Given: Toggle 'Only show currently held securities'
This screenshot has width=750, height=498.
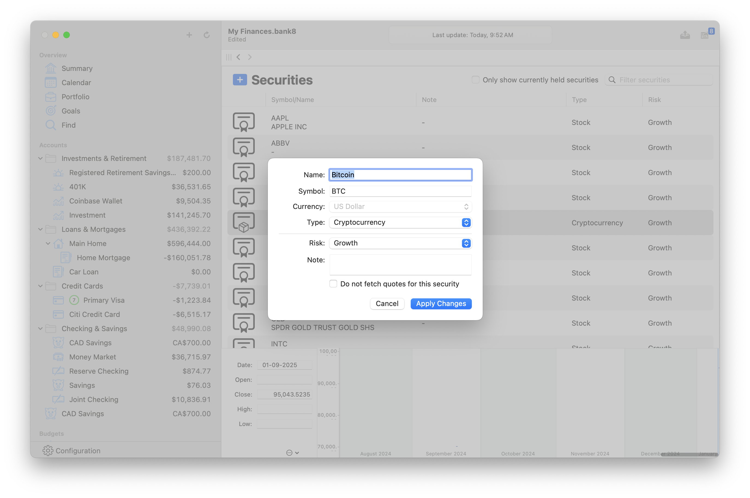Looking at the screenshot, I should coord(475,79).
